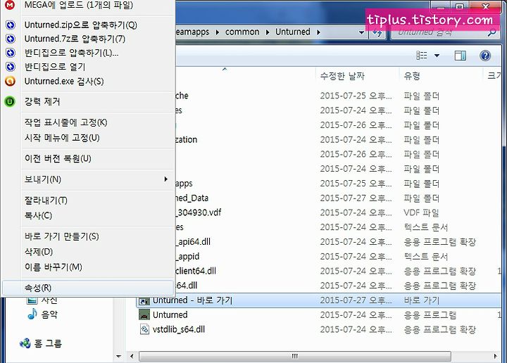The image size is (507, 363).
Task: Click 'Unturned' in the address breadcrumb
Action: (x=293, y=32)
